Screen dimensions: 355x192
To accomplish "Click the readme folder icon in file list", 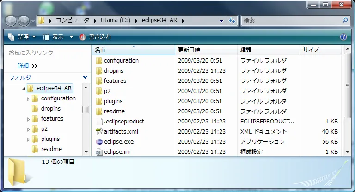I will pos(99,111).
